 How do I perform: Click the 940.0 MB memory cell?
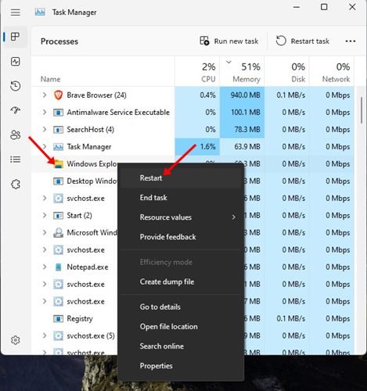click(242, 95)
